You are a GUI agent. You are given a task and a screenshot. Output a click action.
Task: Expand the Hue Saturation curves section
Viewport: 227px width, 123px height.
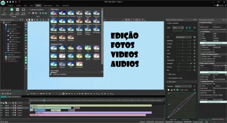coord(167,78)
